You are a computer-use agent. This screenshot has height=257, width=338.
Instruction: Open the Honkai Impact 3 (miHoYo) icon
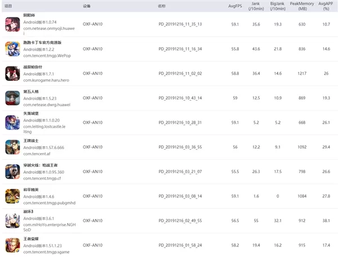click(x=12, y=220)
